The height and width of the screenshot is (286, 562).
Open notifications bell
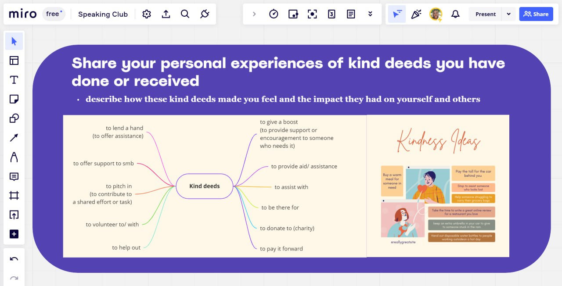(456, 14)
